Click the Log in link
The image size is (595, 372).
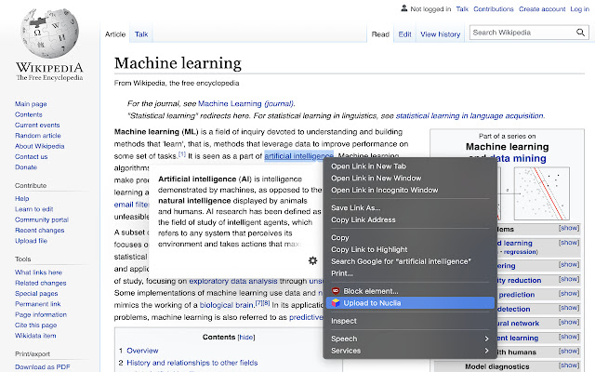pos(579,9)
